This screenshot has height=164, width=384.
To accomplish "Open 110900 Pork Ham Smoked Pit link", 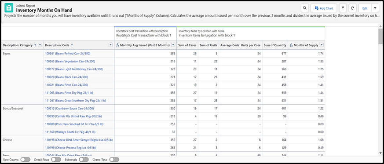I will [x=74, y=124].
